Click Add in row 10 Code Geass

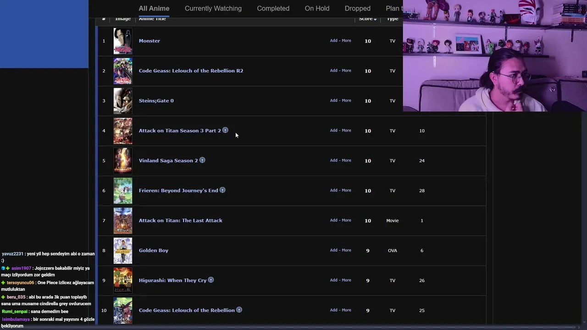(334, 310)
